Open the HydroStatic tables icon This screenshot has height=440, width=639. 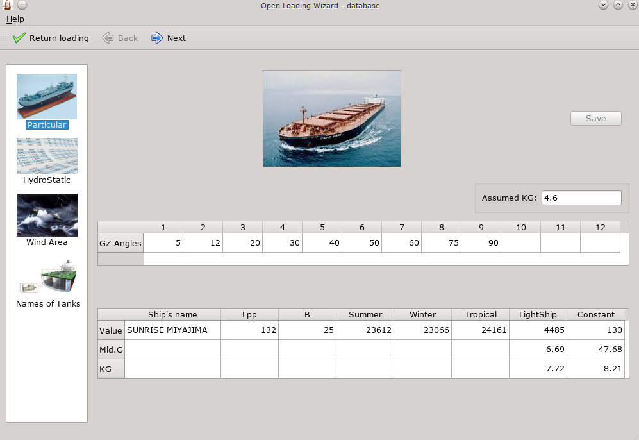point(47,156)
